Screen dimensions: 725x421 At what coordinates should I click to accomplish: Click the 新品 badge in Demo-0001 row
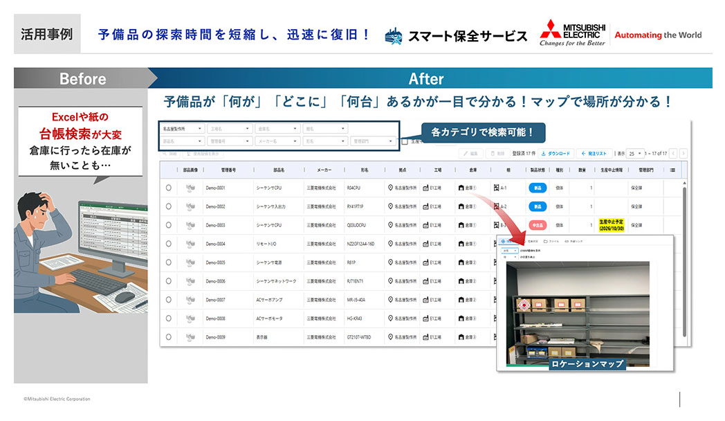click(x=538, y=188)
